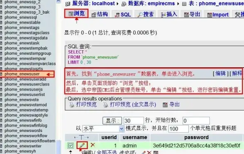
Task: Select phome_enewsuserlist in table list
Action: (25, 95)
